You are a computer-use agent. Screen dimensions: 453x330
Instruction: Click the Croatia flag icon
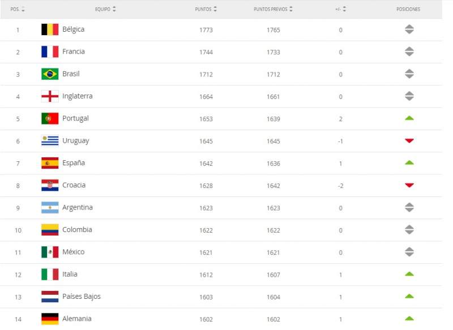coord(50,185)
